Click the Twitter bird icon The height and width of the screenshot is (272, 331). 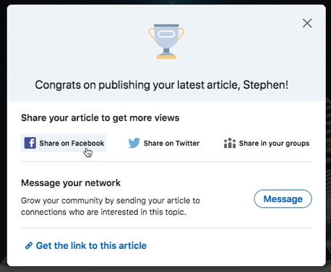click(x=134, y=143)
